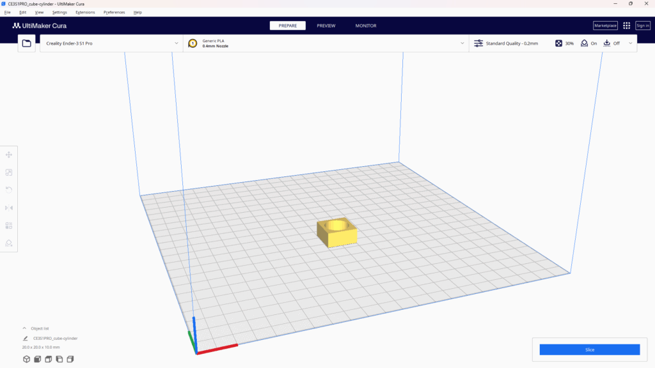655x368 pixels.
Task: Switch to front view camera preset
Action: click(x=36, y=359)
